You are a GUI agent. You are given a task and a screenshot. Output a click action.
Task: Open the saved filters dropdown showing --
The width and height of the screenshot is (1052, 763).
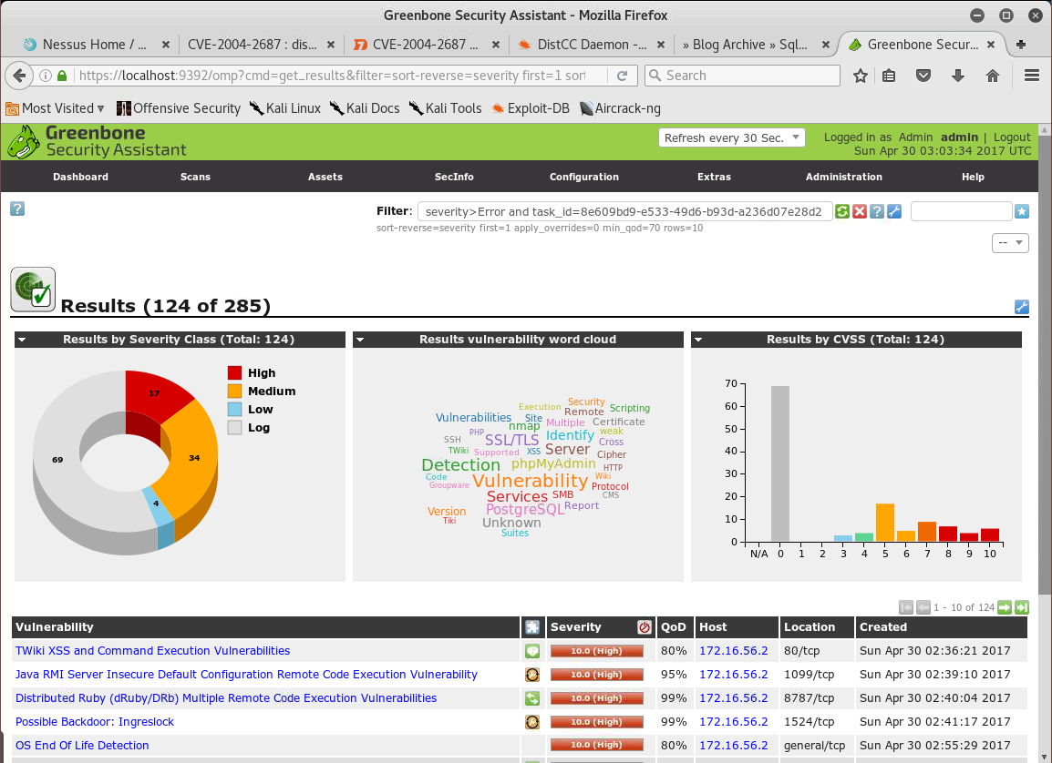[x=1010, y=242]
